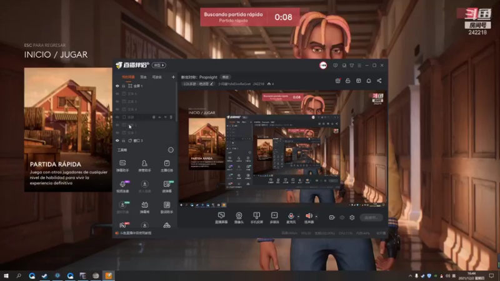Open Windows taskbar search
This screenshot has width=500, height=281.
(19, 275)
